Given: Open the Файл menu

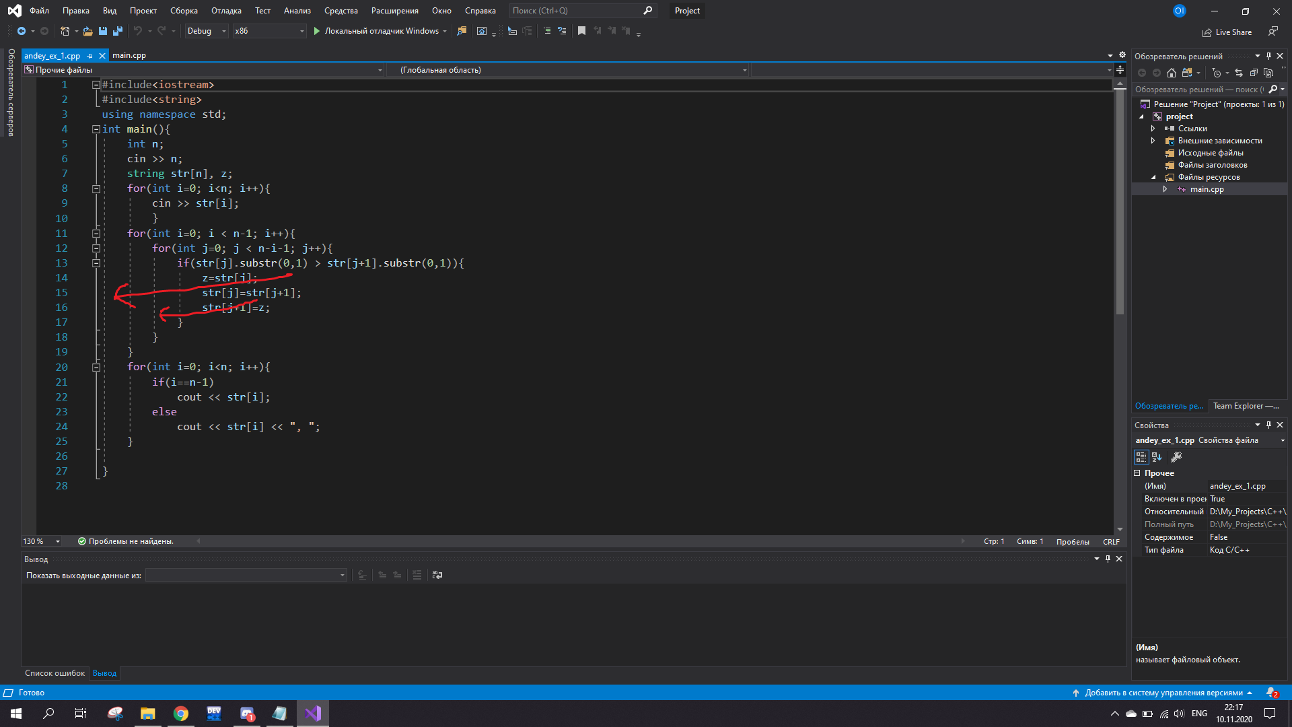Looking at the screenshot, I should coord(39,11).
